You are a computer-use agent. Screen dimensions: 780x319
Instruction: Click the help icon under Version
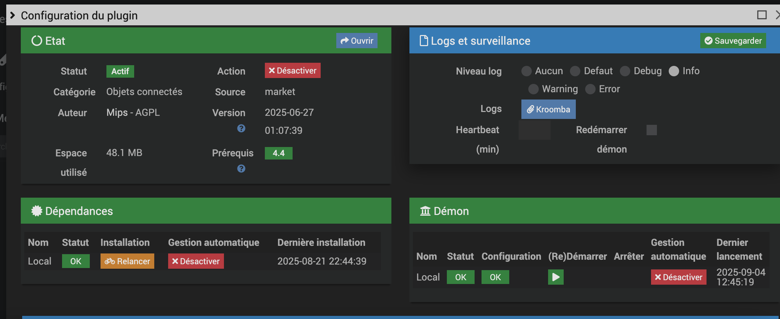pyautogui.click(x=241, y=129)
